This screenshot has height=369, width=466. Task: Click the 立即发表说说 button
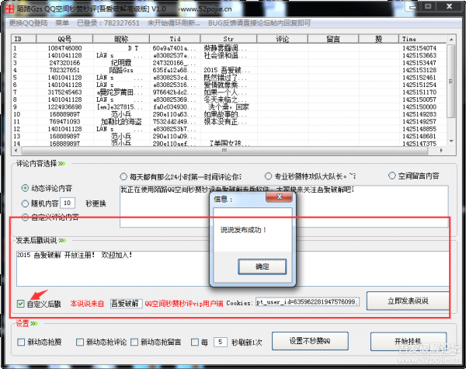408,301
